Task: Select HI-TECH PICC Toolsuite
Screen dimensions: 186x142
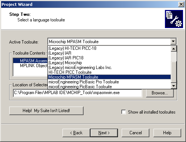Action: click(109, 72)
